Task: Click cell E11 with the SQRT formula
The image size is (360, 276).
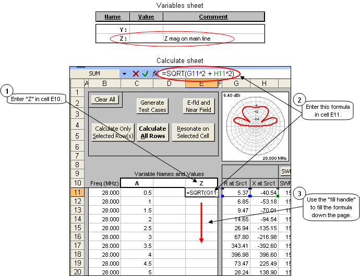Action: [x=201, y=193]
